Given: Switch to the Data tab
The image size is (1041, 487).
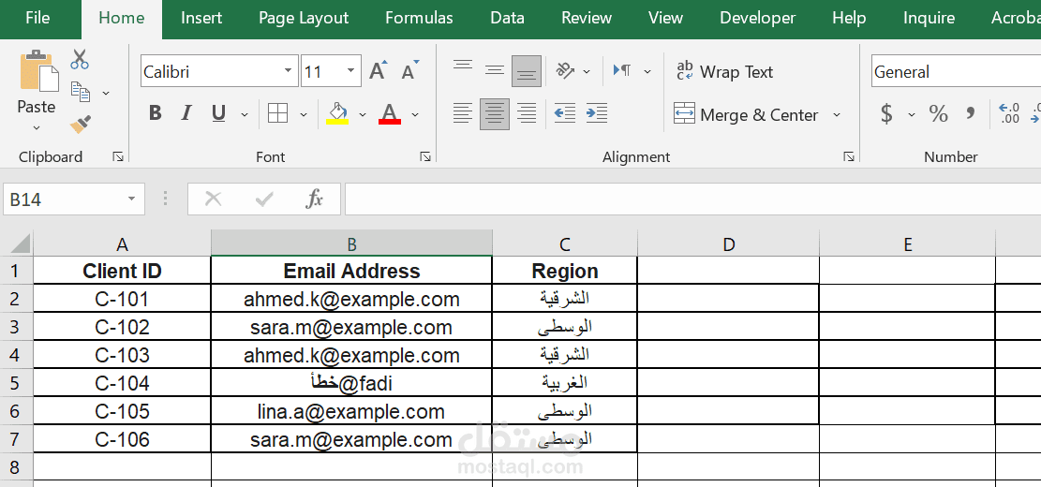Looking at the screenshot, I should (x=507, y=18).
